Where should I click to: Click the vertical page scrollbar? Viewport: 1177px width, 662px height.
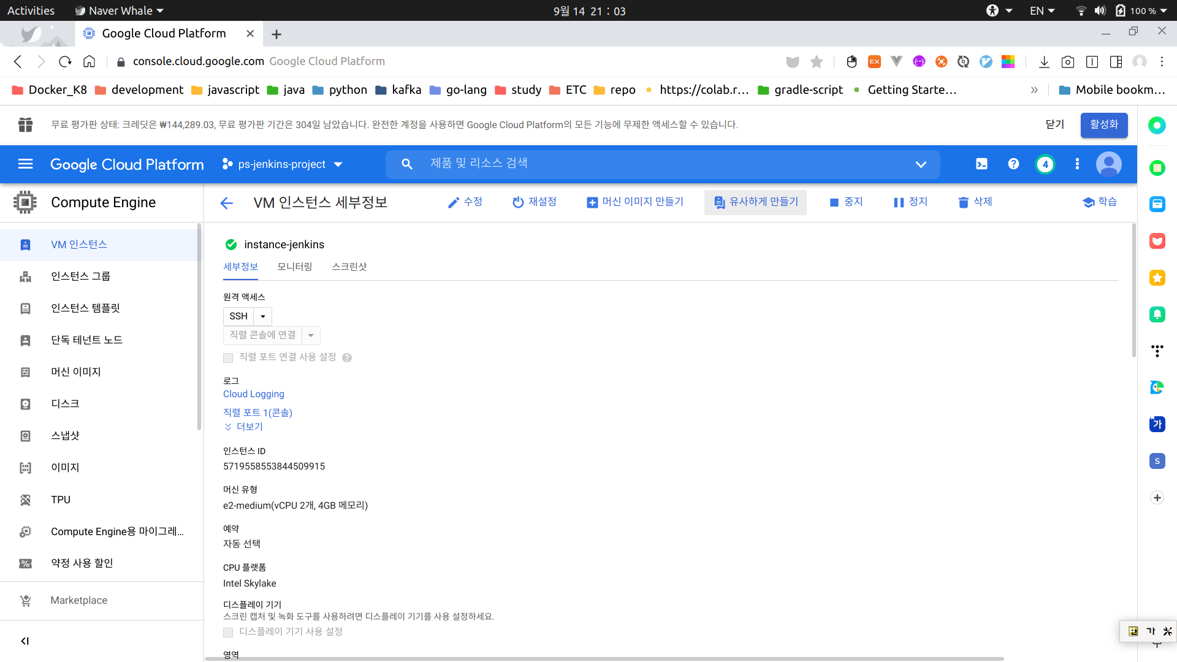click(1133, 291)
